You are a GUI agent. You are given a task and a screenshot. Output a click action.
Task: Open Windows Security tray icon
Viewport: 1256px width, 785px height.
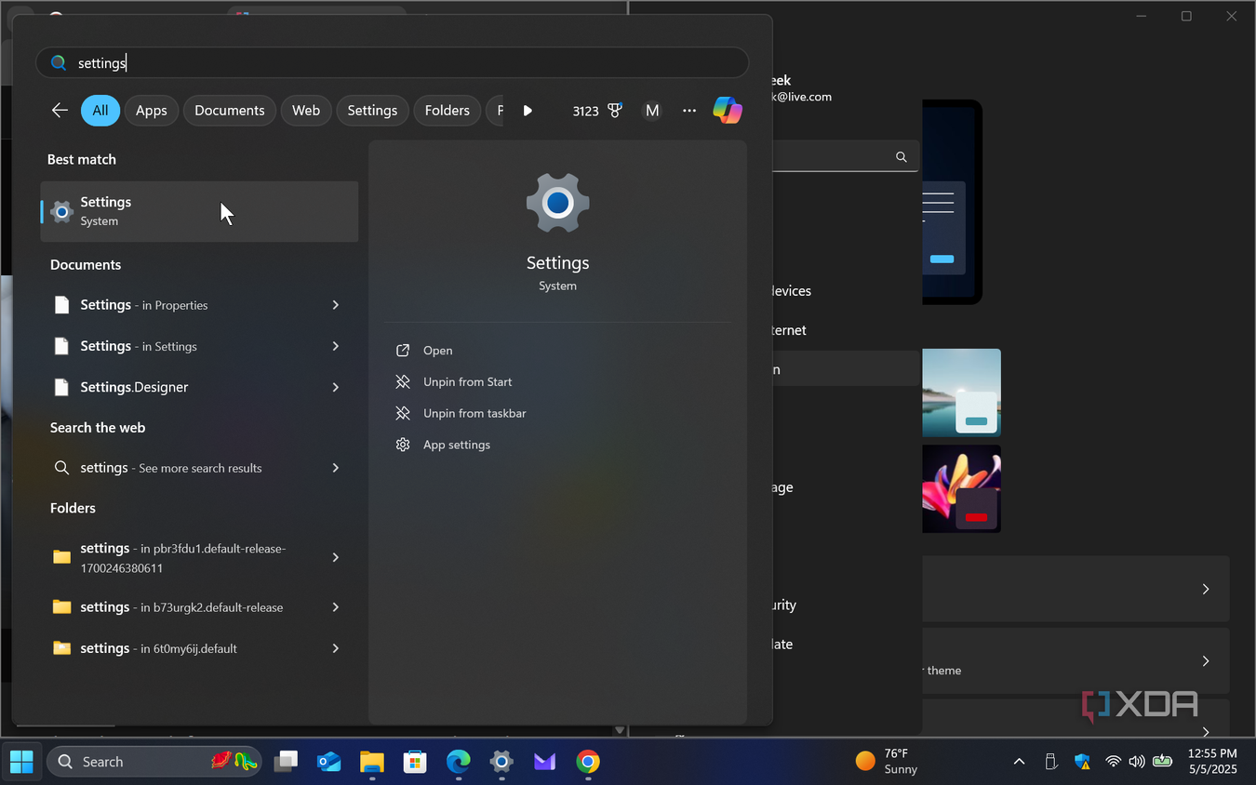(x=1082, y=762)
